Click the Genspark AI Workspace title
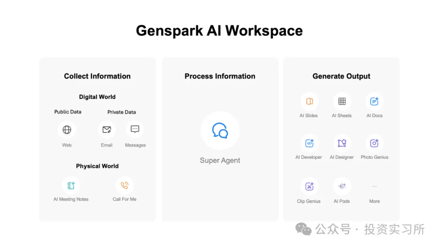 tap(219, 31)
